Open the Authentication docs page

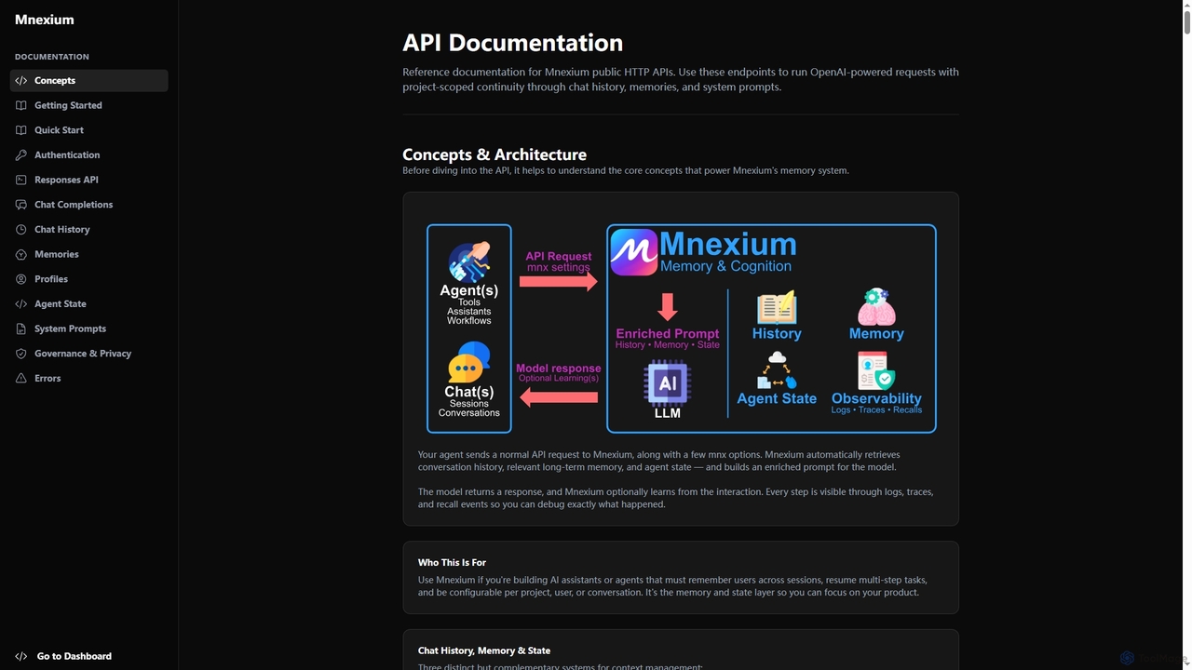coord(89,155)
